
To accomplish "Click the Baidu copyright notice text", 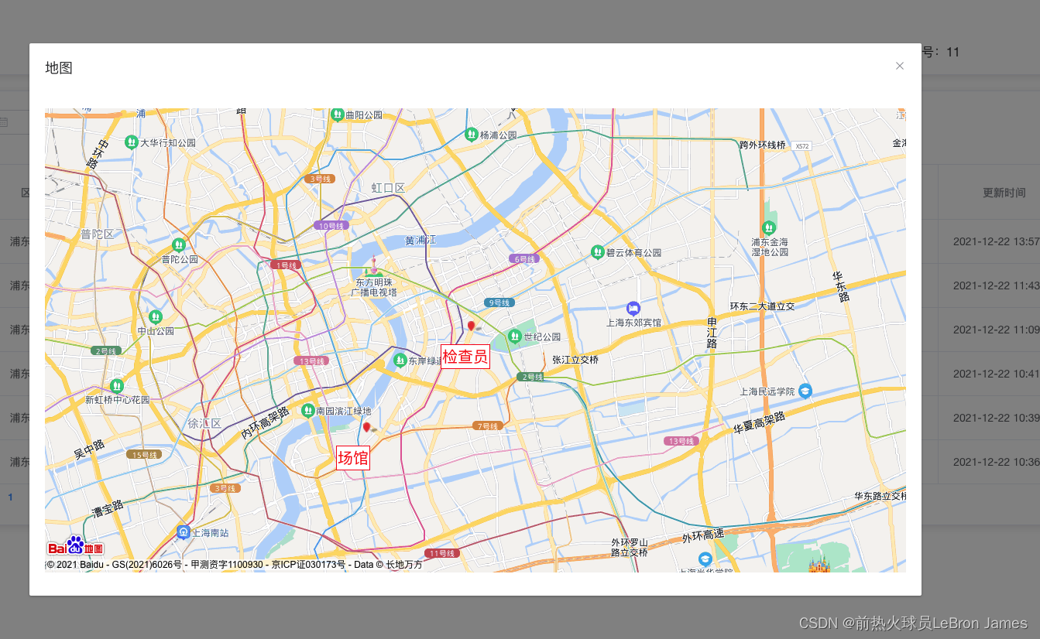I will (235, 565).
